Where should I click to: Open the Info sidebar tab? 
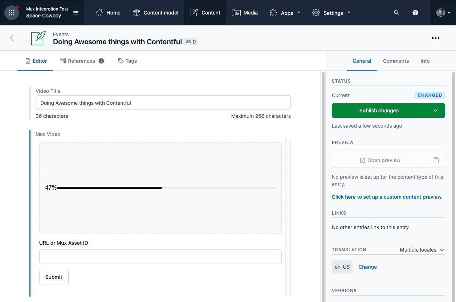pyautogui.click(x=425, y=61)
